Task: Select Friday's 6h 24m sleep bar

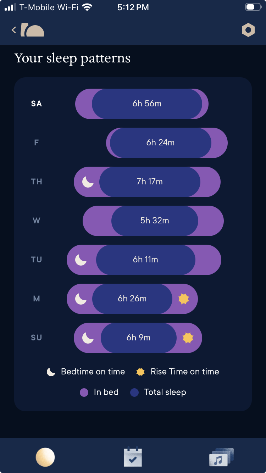Action: pyautogui.click(x=167, y=143)
